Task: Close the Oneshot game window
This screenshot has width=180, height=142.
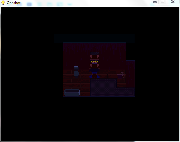Action: pos(173,2)
